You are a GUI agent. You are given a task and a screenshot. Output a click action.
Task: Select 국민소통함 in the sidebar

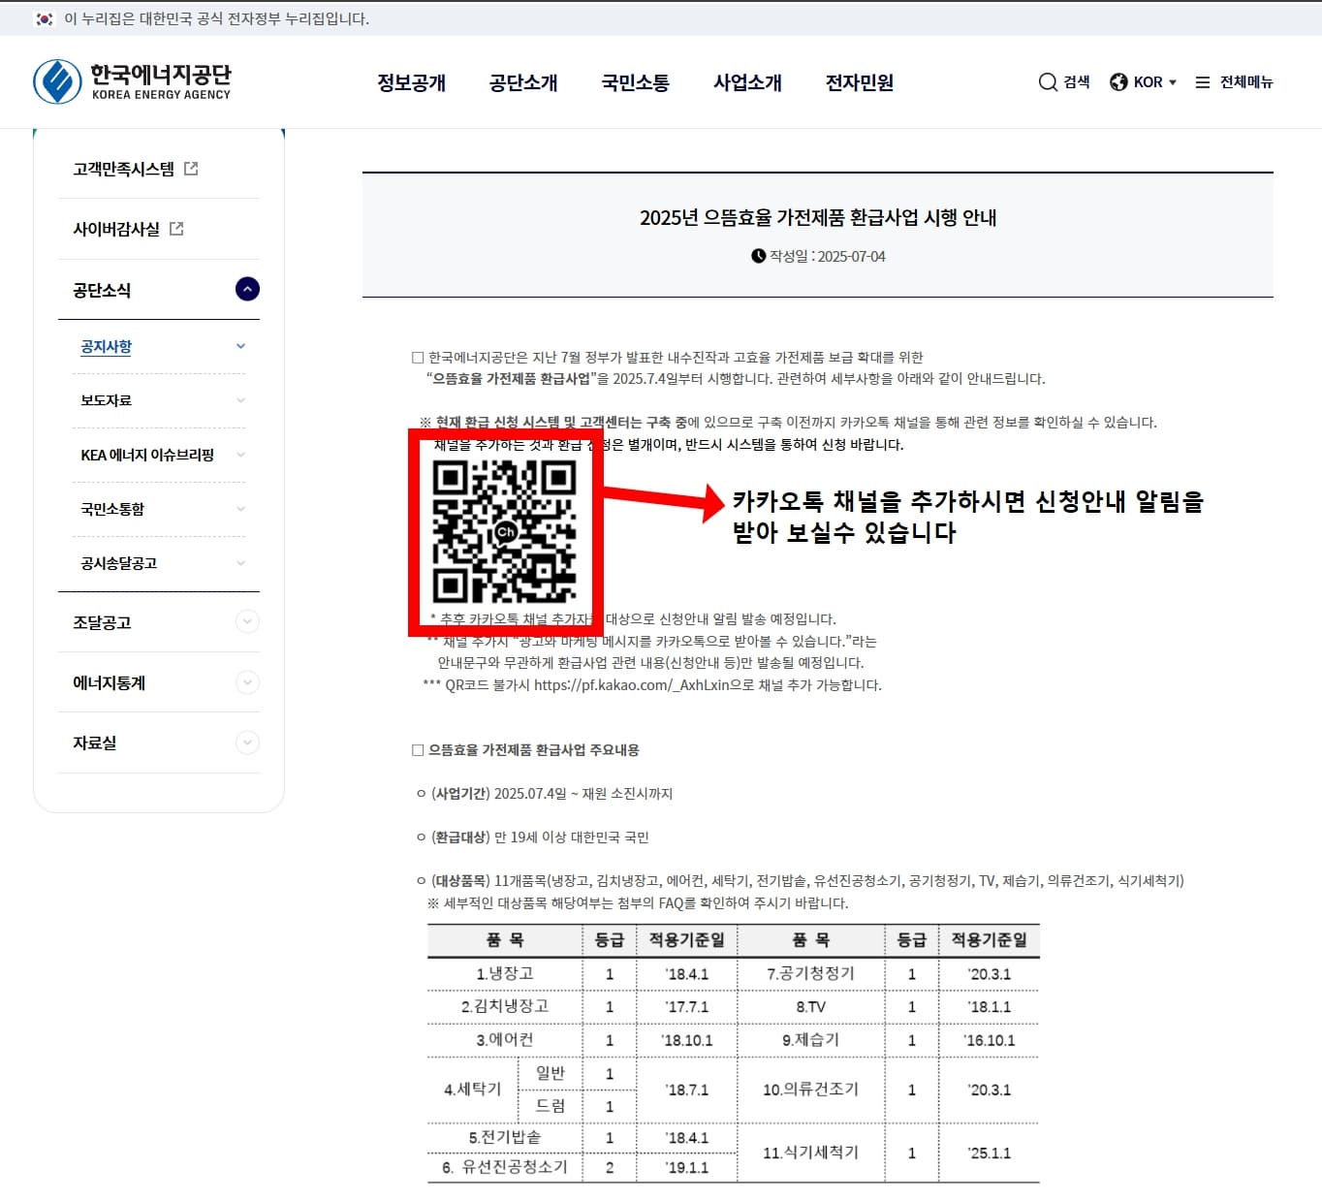(x=112, y=509)
